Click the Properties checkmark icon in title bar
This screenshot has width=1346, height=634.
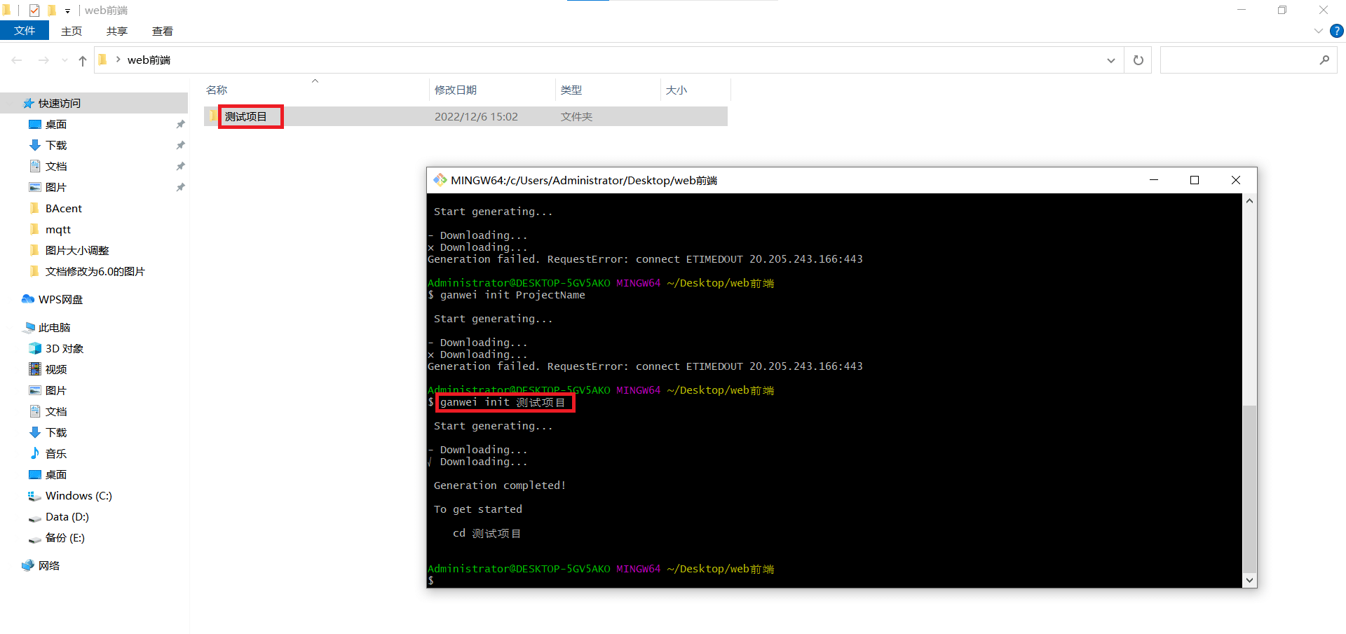[34, 11]
